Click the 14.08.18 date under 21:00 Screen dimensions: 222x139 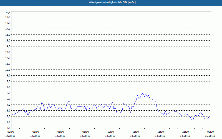[x=185, y=136]
